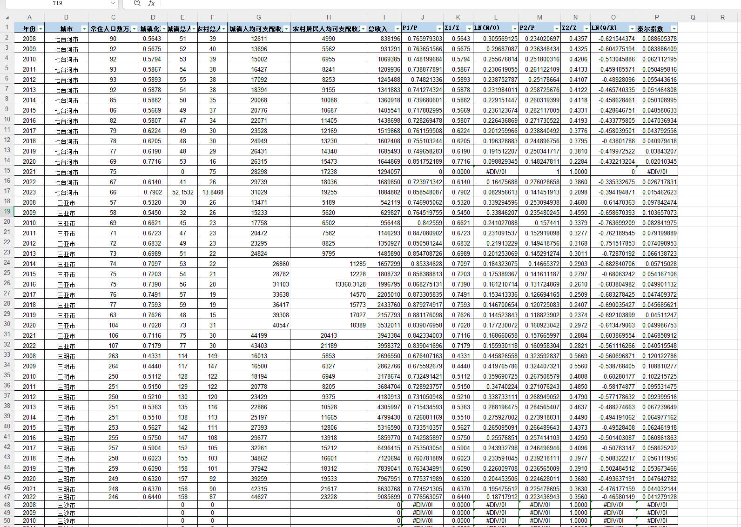The image size is (741, 527).
Task: Click the 七台河市 cell in row 2
Action: [66, 39]
